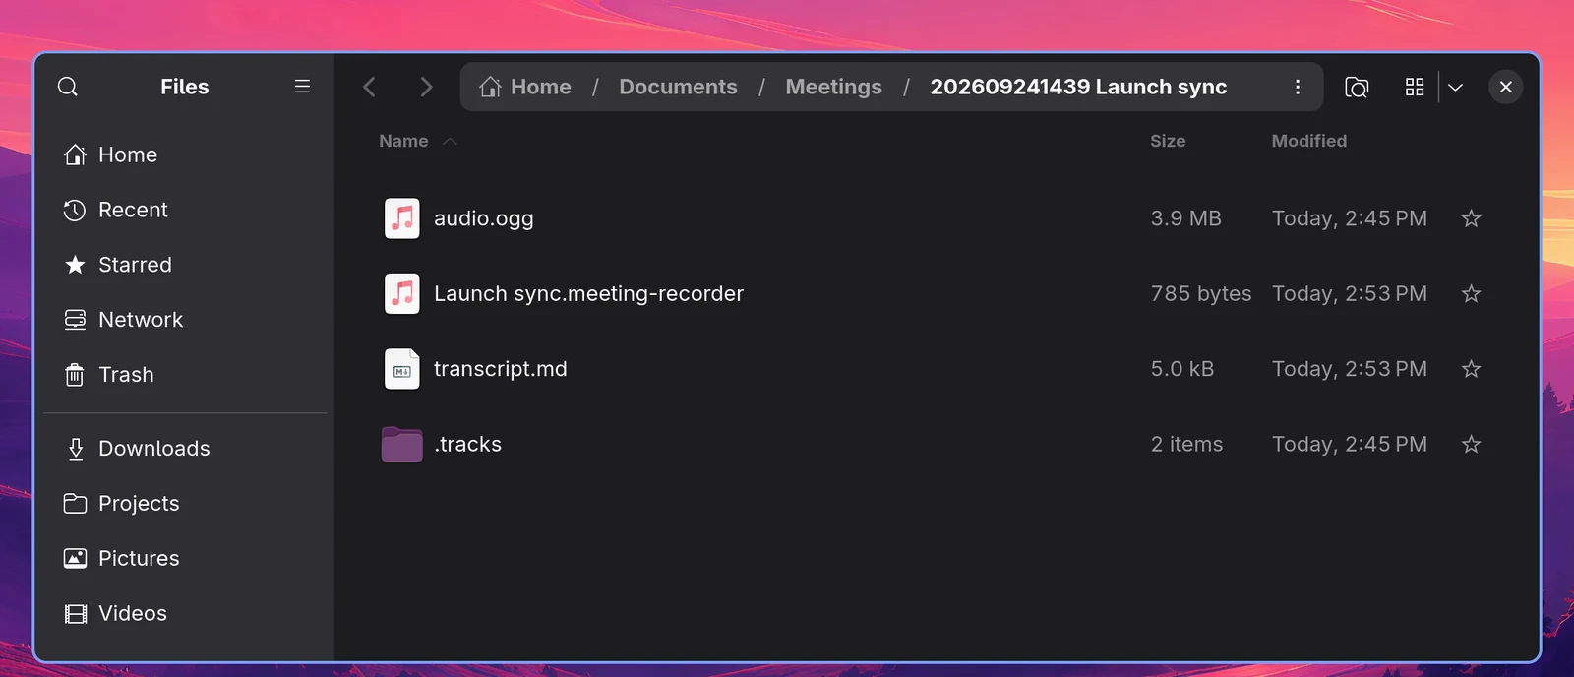Toggle the Name sort direction arrow
1574x677 pixels.
450,142
